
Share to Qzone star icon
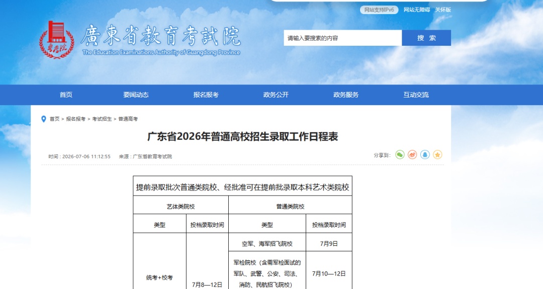tap(437, 155)
